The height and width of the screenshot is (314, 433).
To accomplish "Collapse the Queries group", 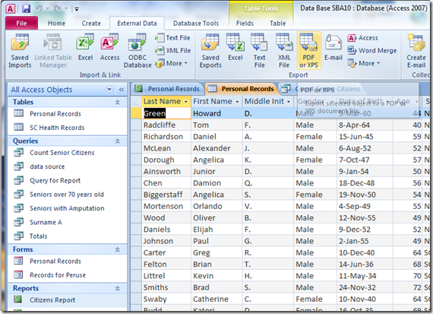I will tap(117, 141).
